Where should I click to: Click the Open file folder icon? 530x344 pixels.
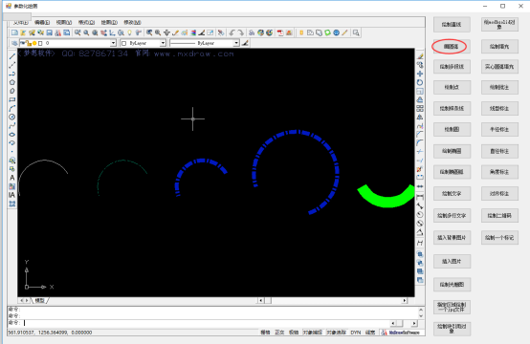(x=23, y=32)
